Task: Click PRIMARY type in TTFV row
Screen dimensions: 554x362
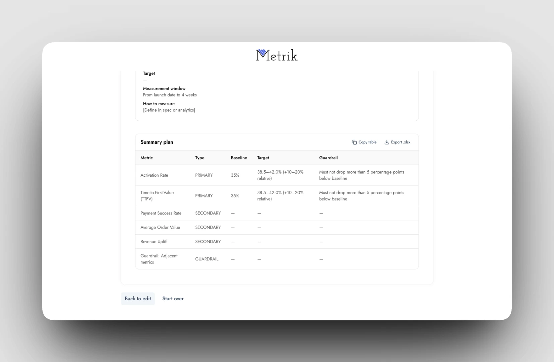Action: pos(204,196)
